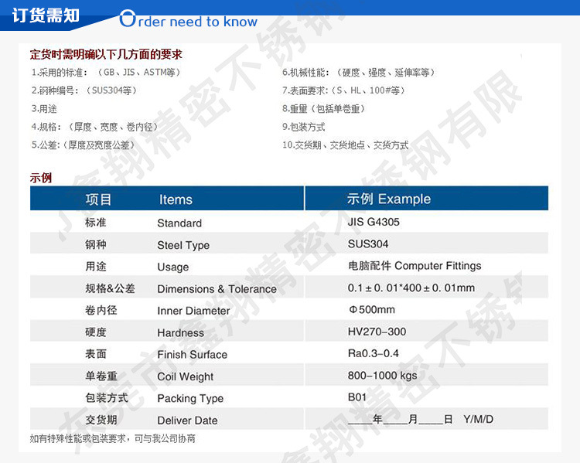Image resolution: width=580 pixels, height=463 pixels.
Task: Click the '示例 Example' column header
Action: [x=389, y=199]
